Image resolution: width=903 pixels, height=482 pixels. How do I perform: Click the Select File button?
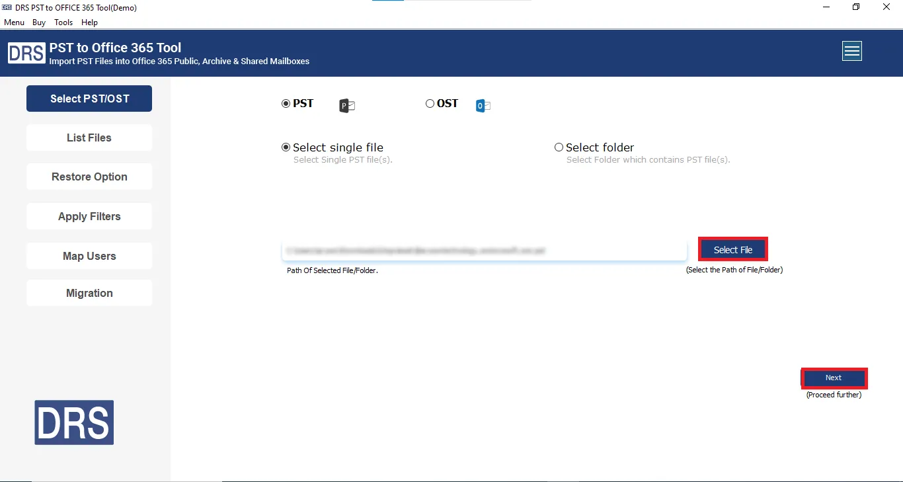pyautogui.click(x=733, y=249)
